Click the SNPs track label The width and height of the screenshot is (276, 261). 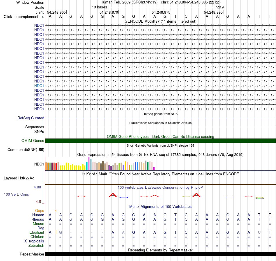coord(39,132)
